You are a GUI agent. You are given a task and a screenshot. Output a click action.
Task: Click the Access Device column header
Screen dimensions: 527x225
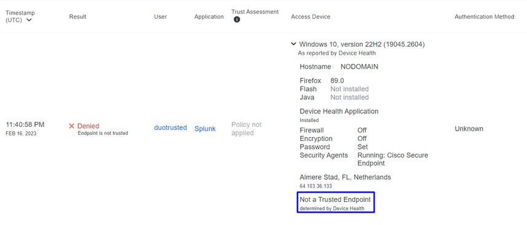311,17
